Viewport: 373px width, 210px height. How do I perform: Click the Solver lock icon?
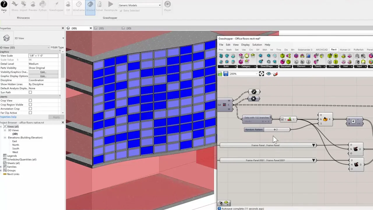click(99, 5)
